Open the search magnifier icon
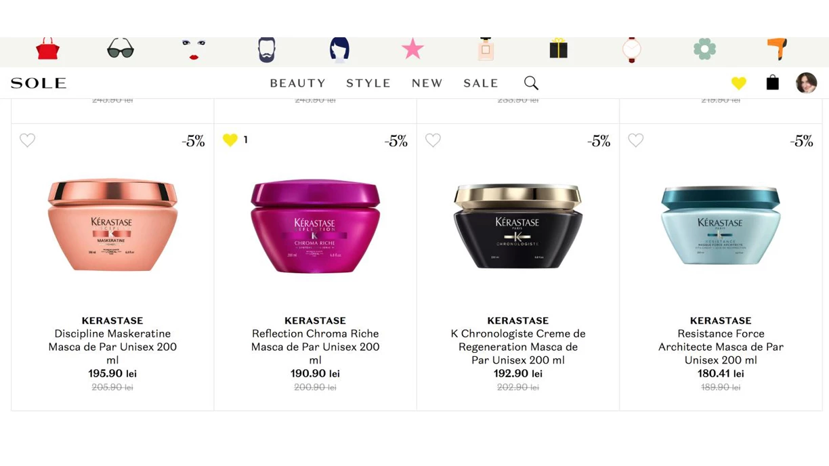Image resolution: width=829 pixels, height=466 pixels. point(531,83)
